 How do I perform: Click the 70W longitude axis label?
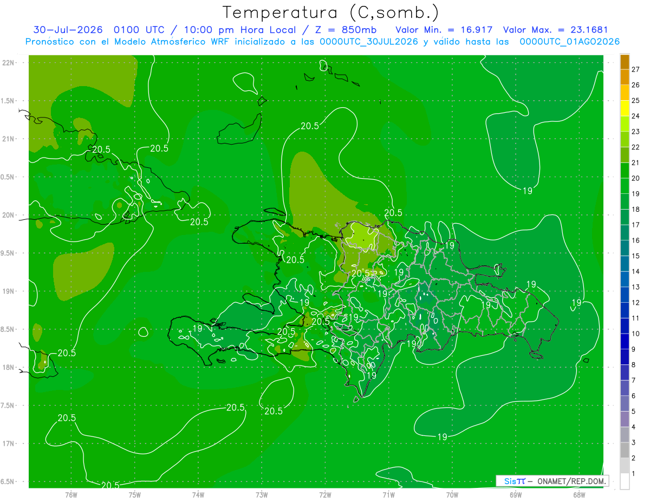pos(452,494)
